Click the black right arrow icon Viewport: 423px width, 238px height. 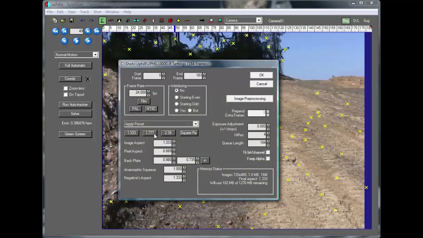pyautogui.click(x=202, y=20)
